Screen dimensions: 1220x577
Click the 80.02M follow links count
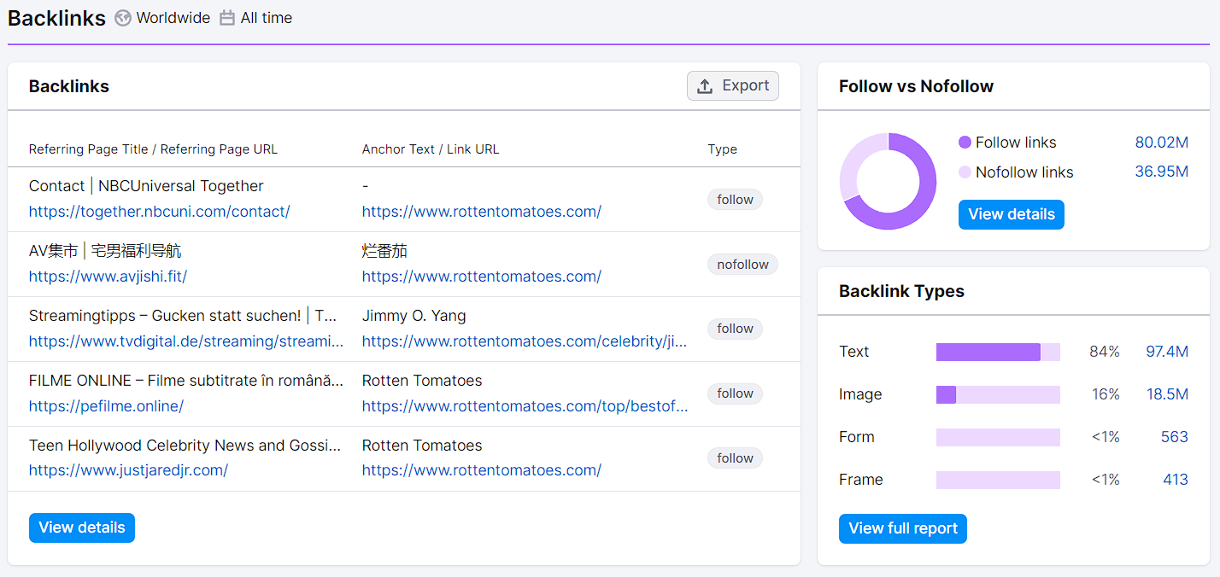(1161, 143)
